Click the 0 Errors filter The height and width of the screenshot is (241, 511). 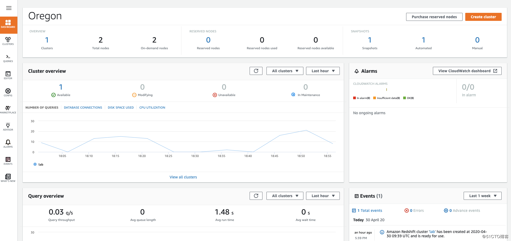[x=417, y=211]
